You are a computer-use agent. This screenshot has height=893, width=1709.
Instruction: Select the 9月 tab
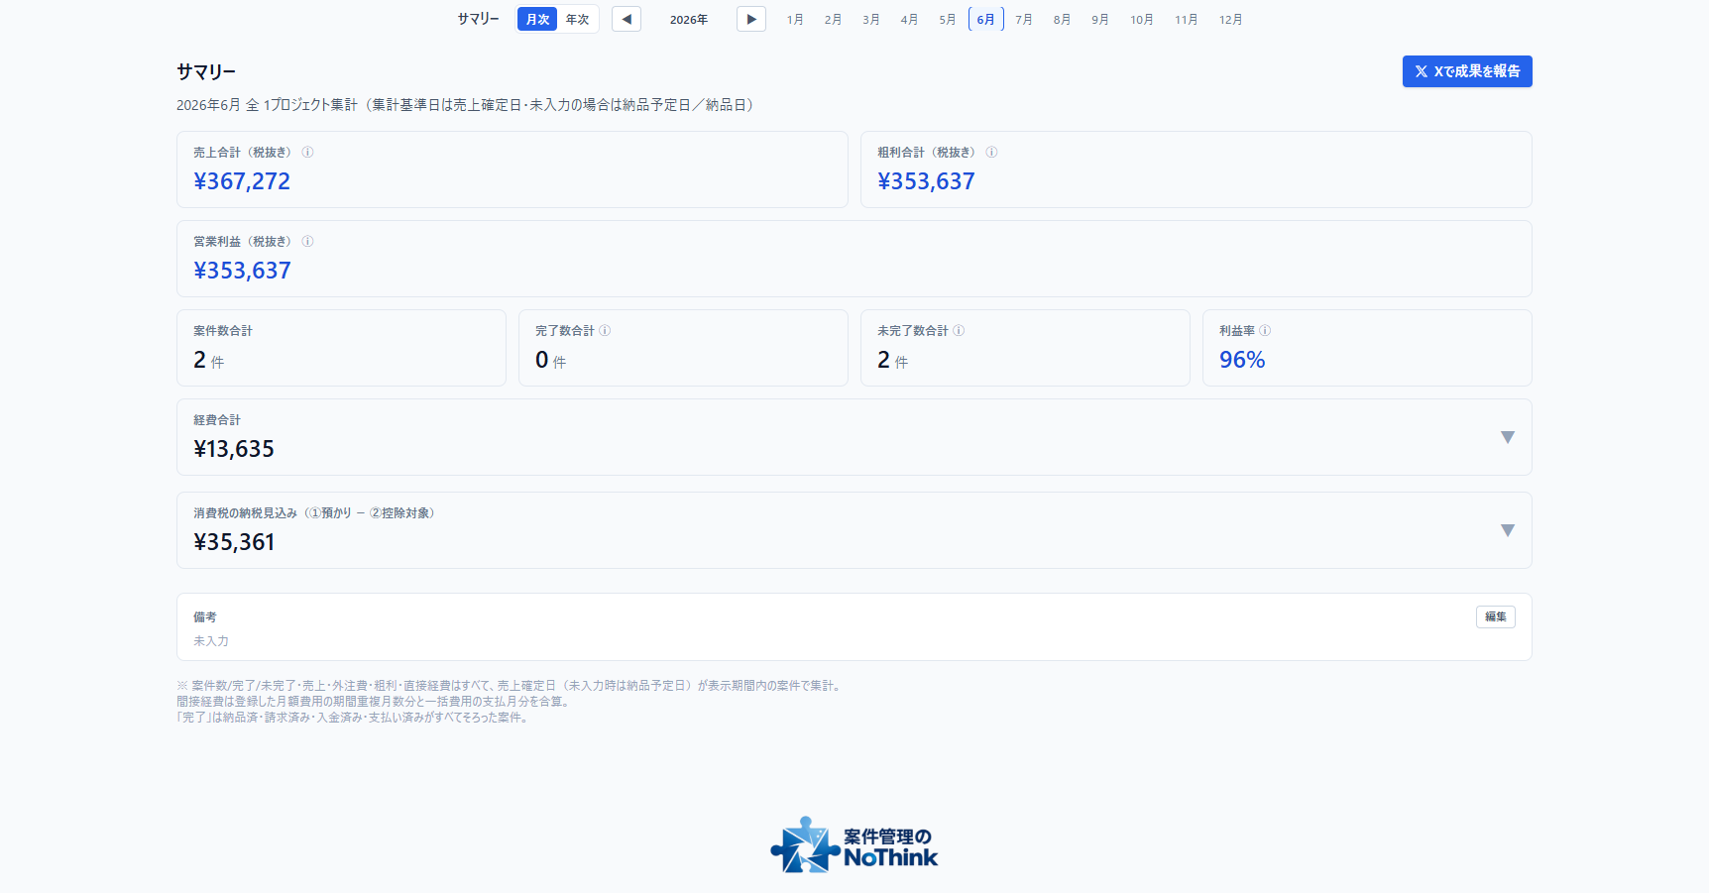1100,20
